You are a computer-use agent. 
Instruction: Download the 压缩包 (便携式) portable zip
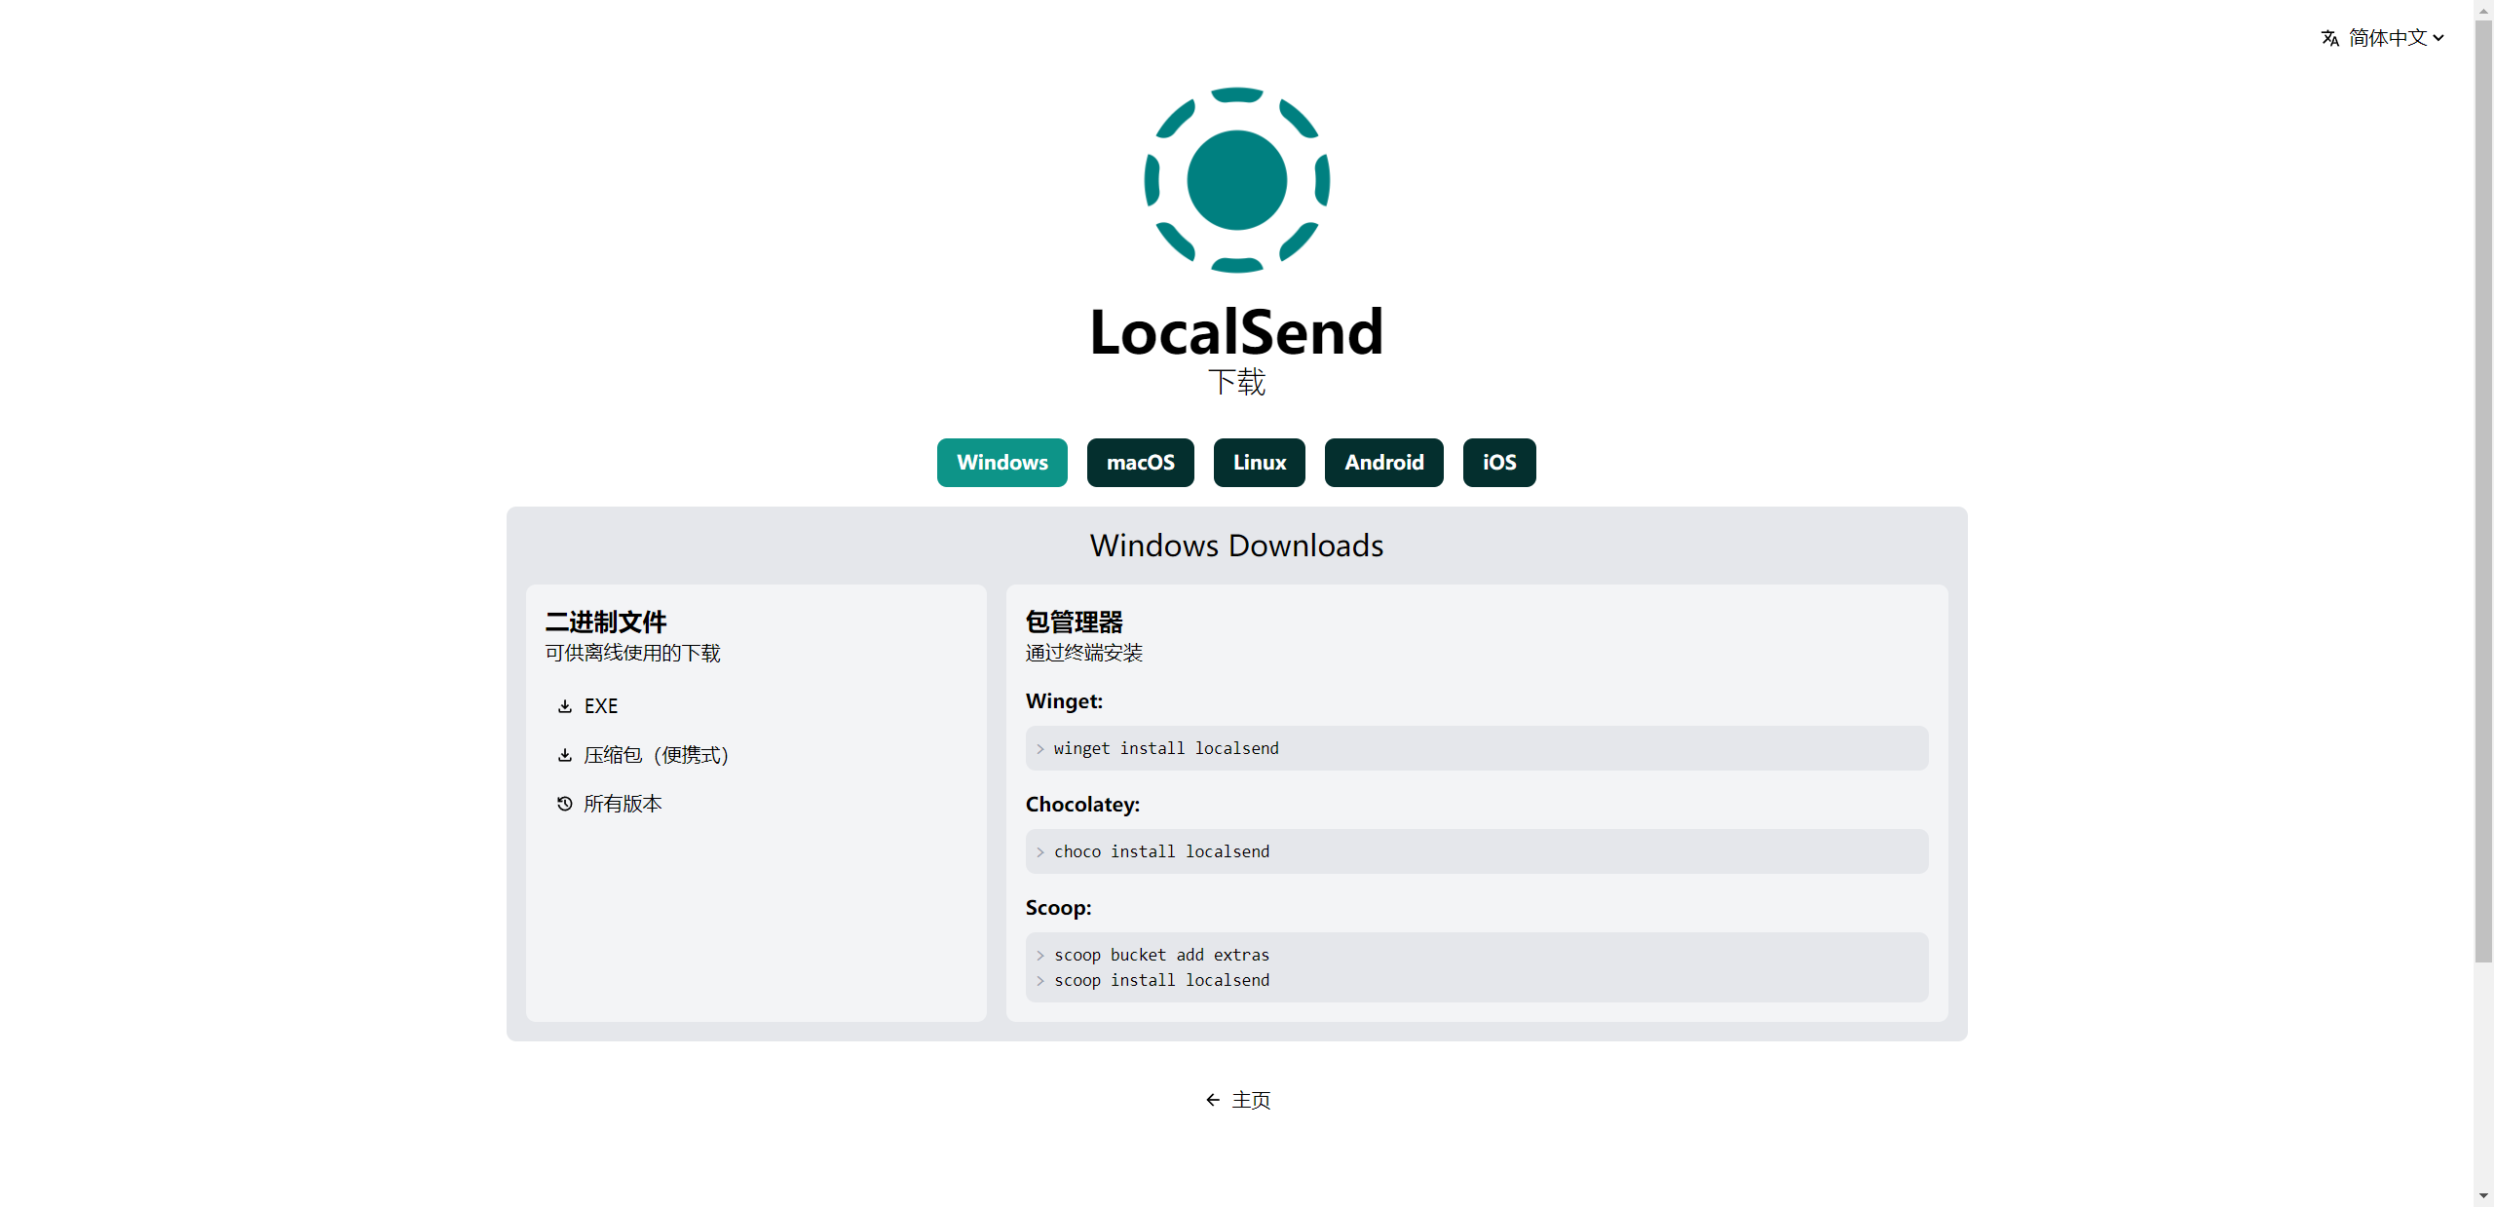[x=656, y=755]
